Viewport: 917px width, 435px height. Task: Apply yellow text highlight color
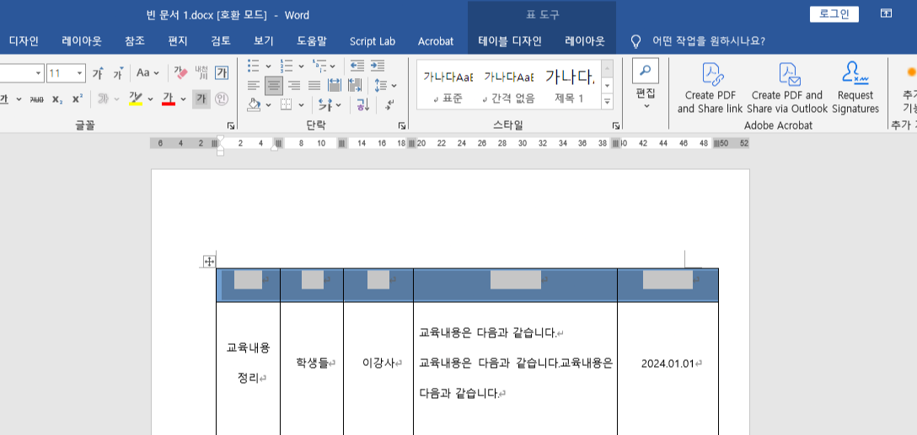136,98
